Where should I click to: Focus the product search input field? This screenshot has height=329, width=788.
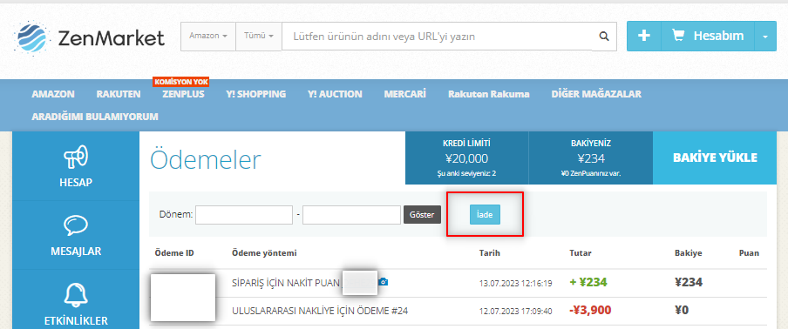point(437,36)
